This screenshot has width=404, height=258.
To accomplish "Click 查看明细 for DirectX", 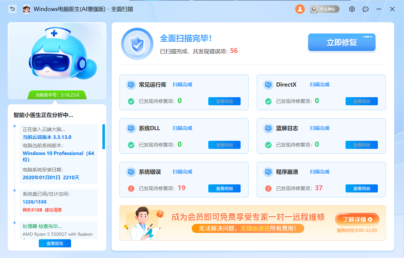I will [x=362, y=101].
